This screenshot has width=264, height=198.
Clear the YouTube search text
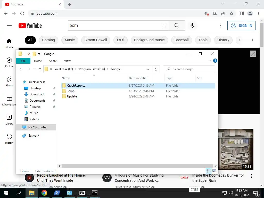pyautogui.click(x=164, y=26)
